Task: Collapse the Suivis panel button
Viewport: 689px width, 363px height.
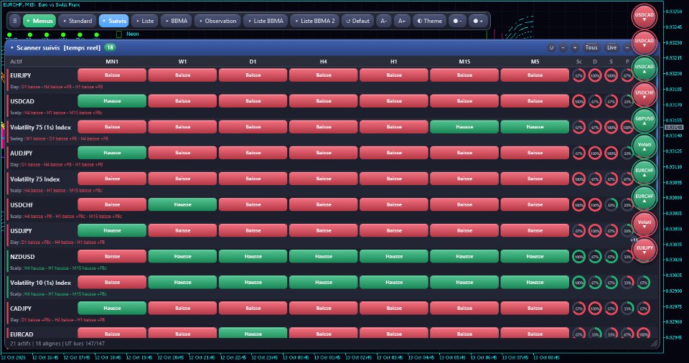Action: point(113,21)
